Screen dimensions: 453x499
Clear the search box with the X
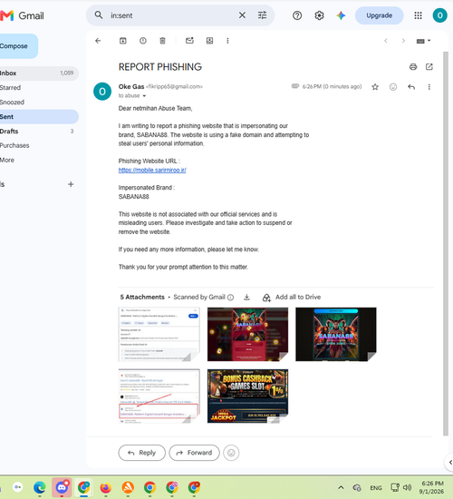[242, 15]
